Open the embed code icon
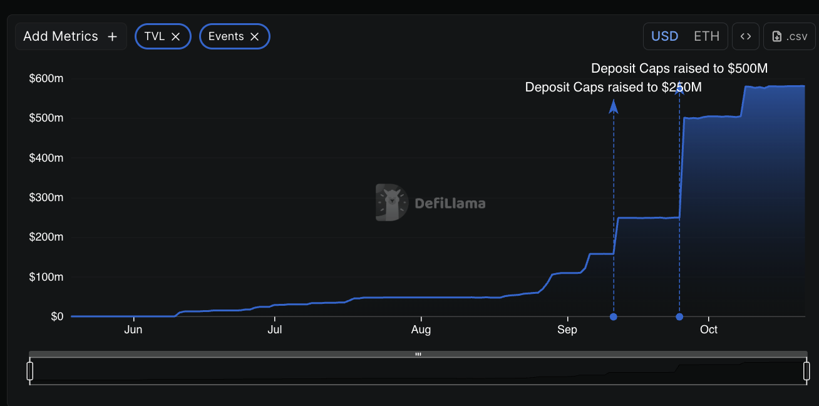 pos(745,36)
